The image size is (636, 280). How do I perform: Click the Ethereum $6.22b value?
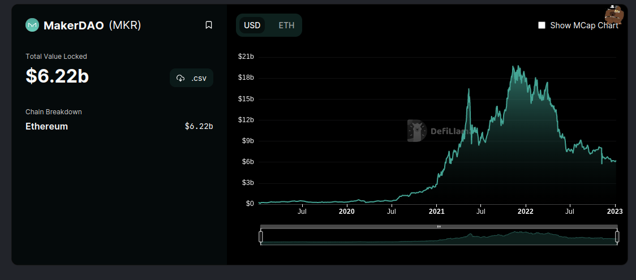pos(199,127)
